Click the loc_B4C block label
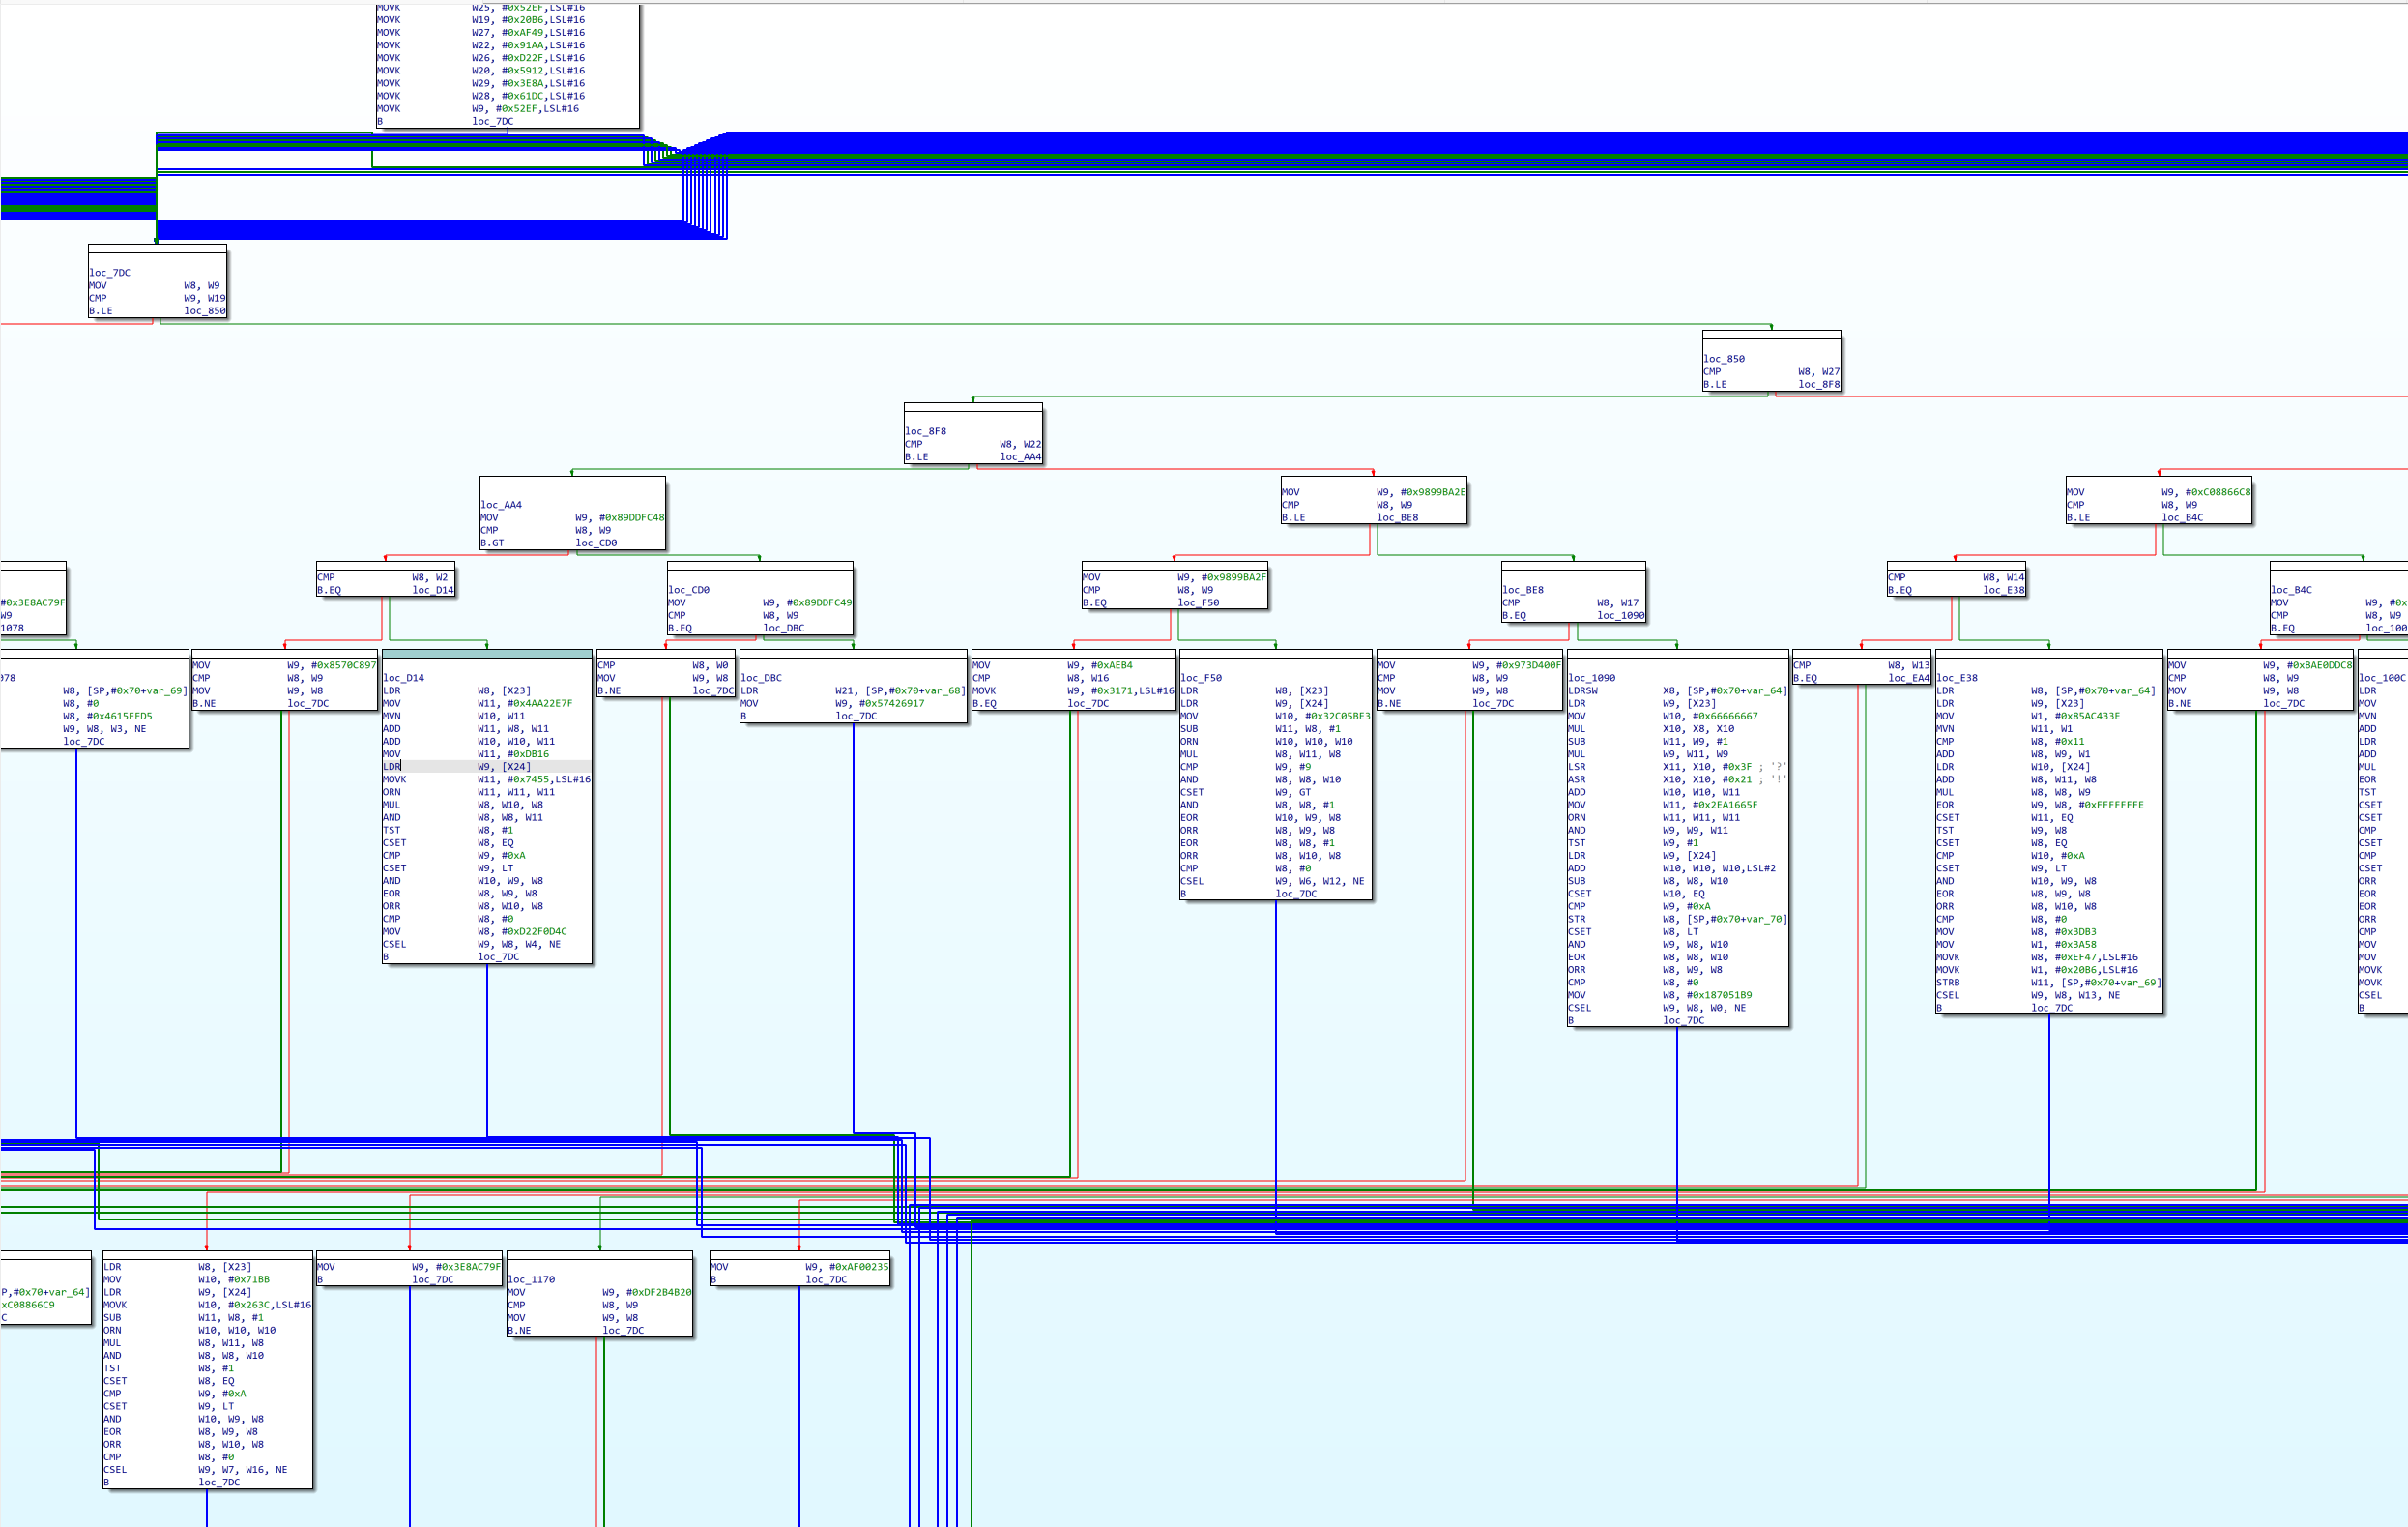 tap(2291, 589)
